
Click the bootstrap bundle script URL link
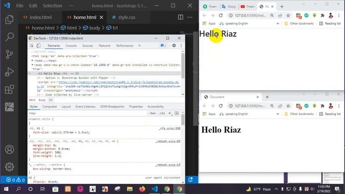tap(119, 82)
